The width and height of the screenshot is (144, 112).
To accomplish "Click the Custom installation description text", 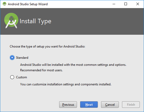I will click(x=66, y=84).
